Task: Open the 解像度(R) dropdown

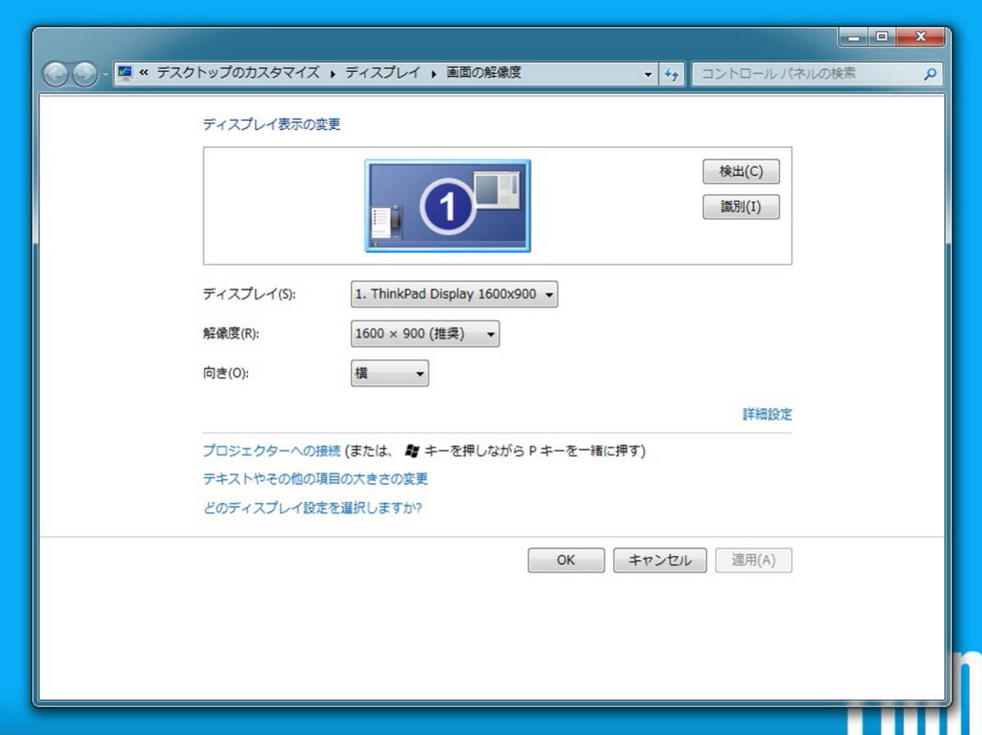Action: coord(426,334)
